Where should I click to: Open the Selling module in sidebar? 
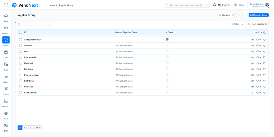6,78
